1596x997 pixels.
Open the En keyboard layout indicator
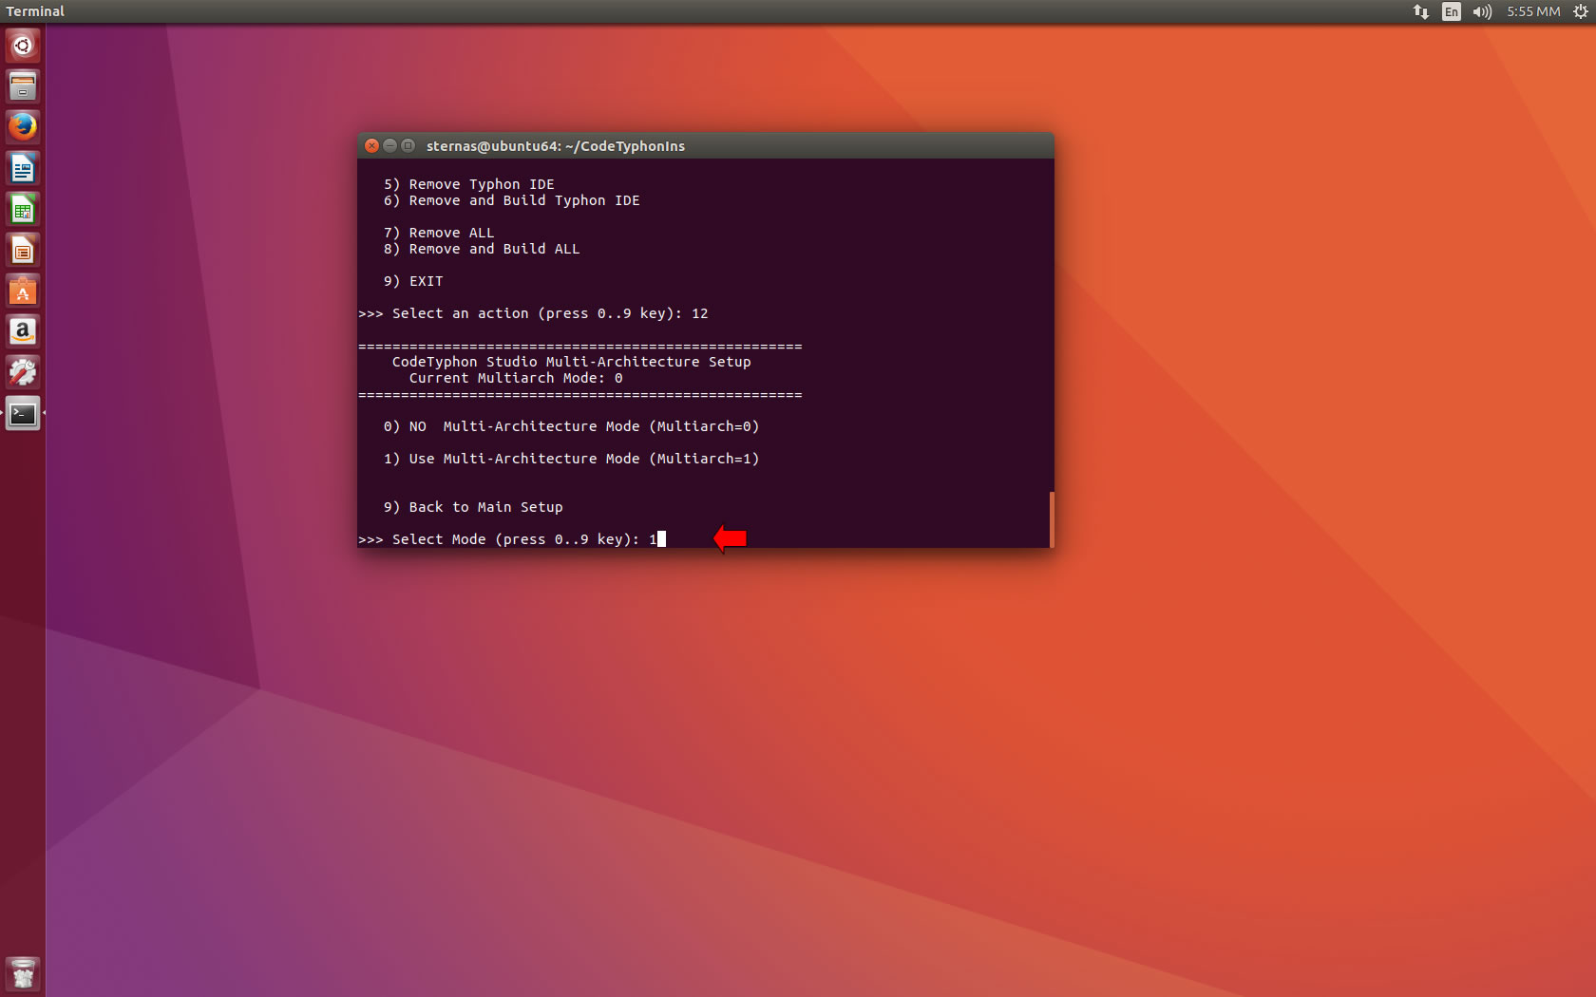[1451, 11]
